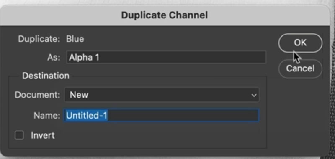Enable the Invert checkbox
335x159 pixels.
(19, 135)
